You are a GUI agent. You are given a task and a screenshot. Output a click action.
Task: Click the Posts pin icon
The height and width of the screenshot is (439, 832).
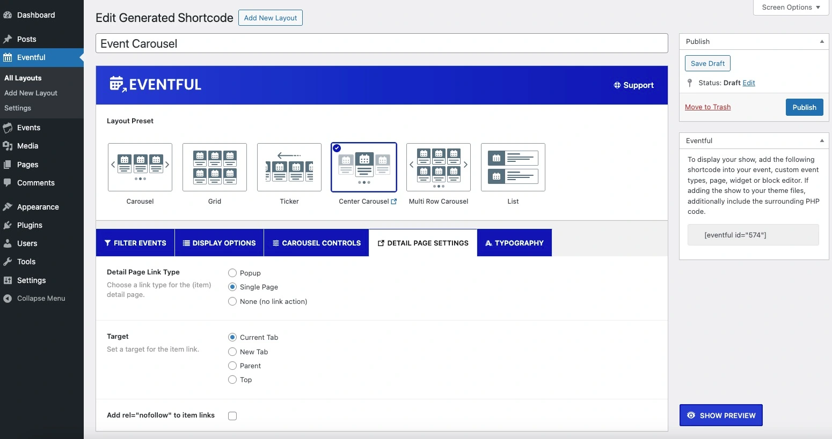(x=8, y=39)
